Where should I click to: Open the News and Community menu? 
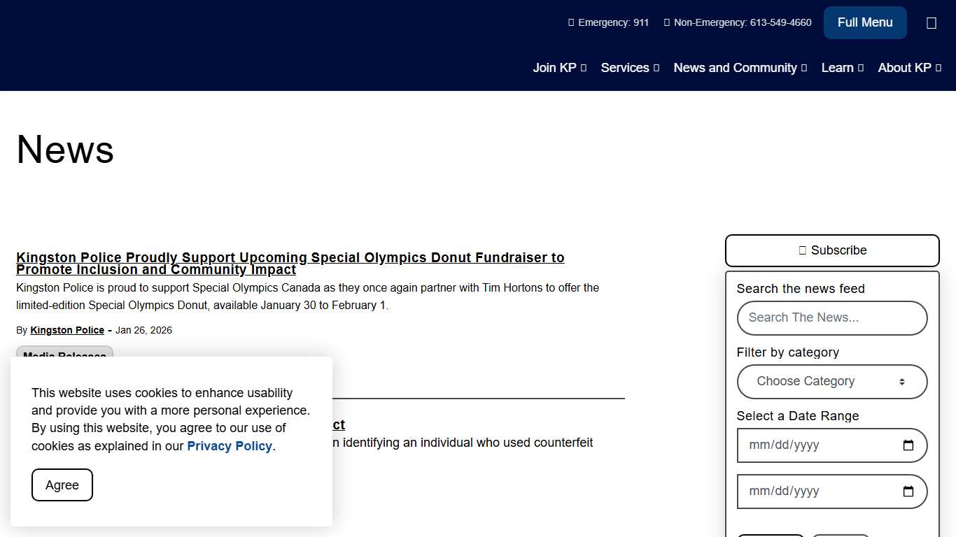tap(735, 68)
